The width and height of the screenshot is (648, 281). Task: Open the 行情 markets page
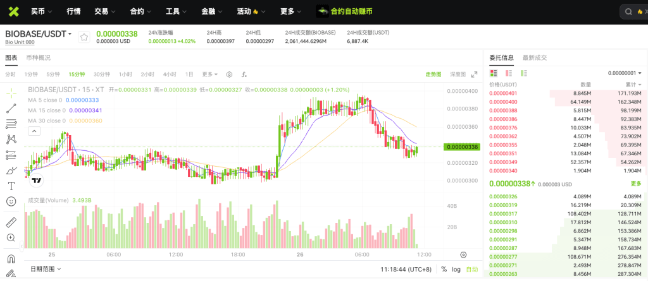(73, 11)
